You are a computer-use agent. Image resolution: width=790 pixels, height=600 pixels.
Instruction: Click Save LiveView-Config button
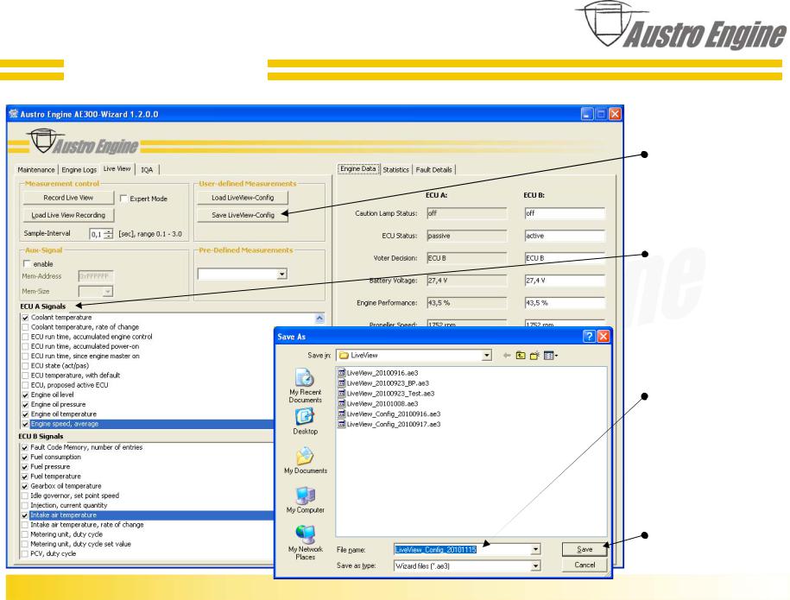coord(243,215)
